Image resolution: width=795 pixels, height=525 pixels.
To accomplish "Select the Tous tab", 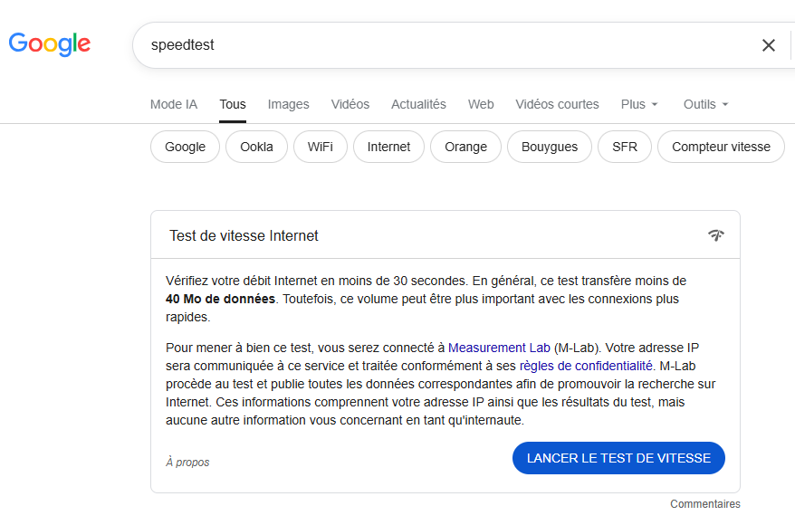I will (x=233, y=104).
